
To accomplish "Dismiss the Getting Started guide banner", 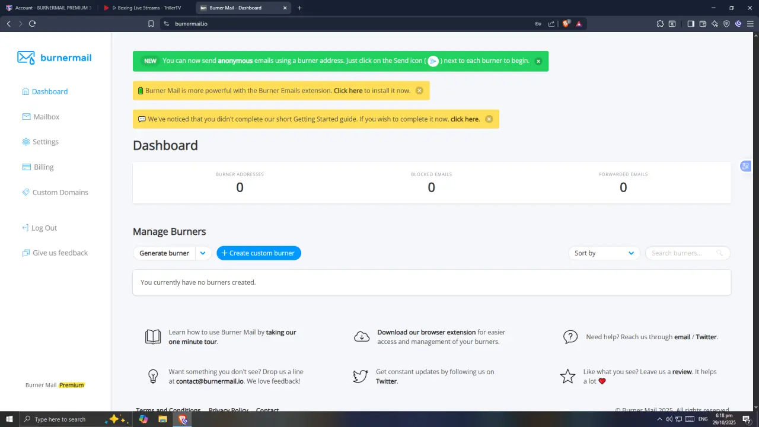I will coord(489,119).
